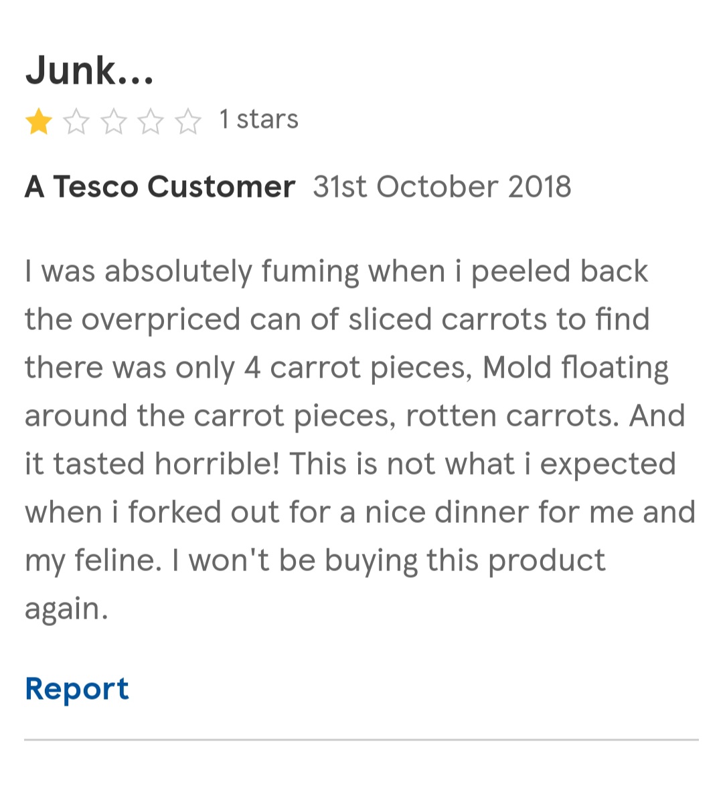Click the date '31st October 2018'
Viewport: 723px width, 790px height.
click(442, 186)
